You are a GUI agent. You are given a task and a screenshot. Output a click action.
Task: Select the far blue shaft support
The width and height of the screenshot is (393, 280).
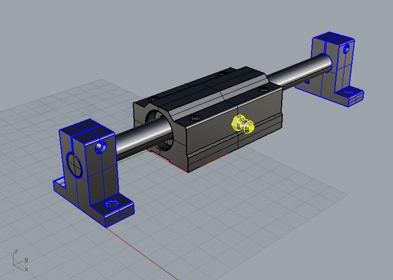(331, 69)
